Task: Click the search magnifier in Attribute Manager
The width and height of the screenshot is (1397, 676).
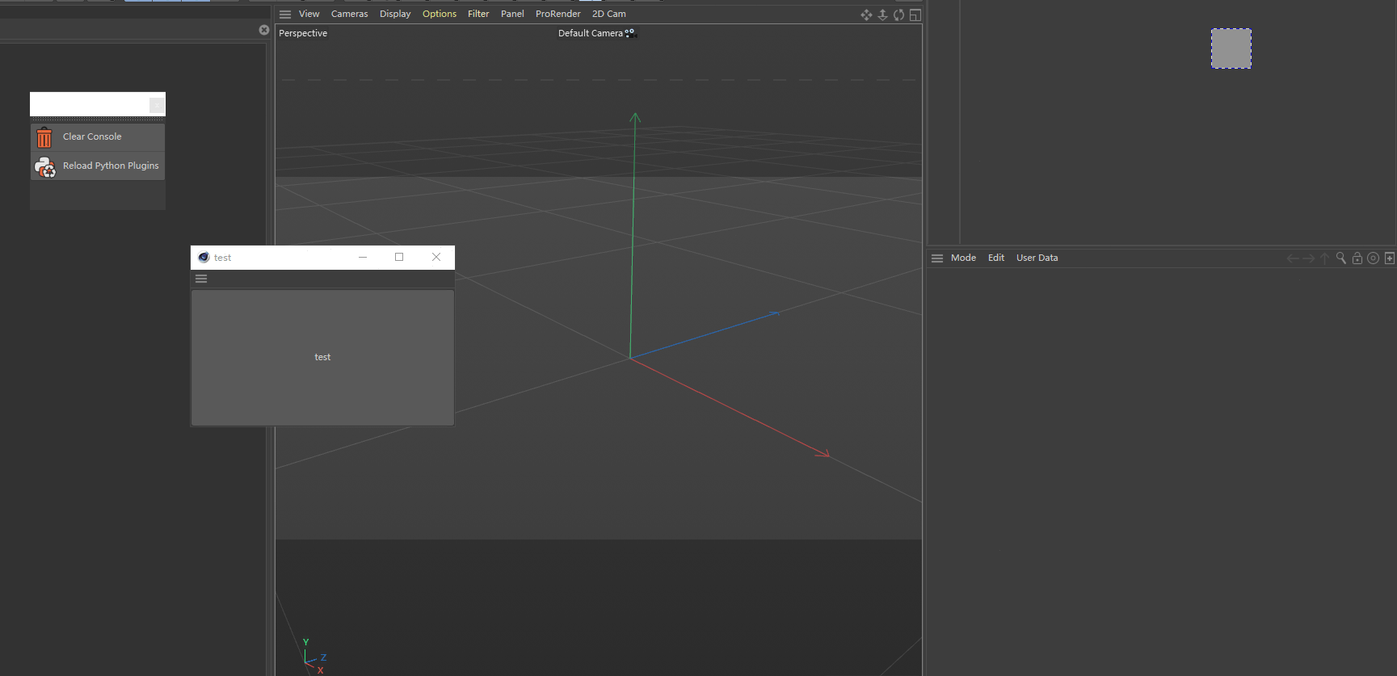Action: coord(1341,258)
